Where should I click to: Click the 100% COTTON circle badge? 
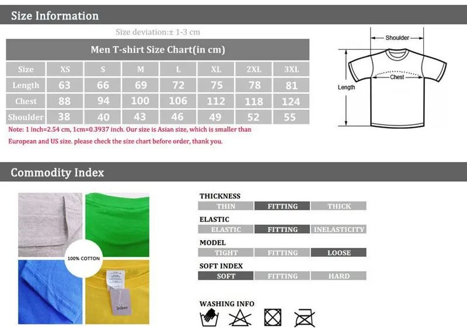click(x=83, y=259)
